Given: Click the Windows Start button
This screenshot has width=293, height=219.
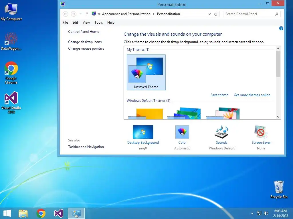Looking at the screenshot, I should pos(7,213).
